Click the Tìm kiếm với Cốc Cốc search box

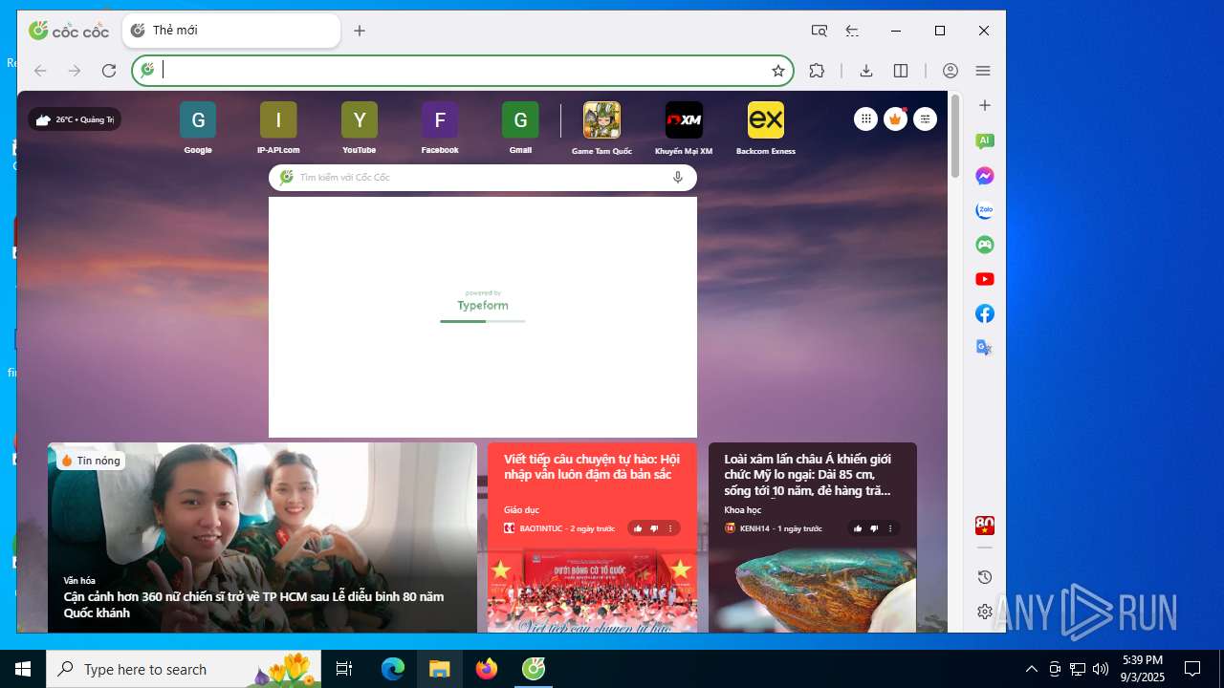tap(483, 178)
